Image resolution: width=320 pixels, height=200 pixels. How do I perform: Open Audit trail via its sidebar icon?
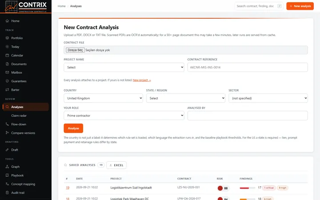(x=7, y=192)
